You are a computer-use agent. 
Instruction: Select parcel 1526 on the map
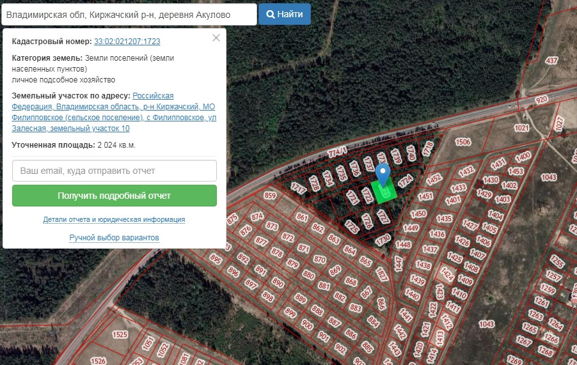[99, 361]
